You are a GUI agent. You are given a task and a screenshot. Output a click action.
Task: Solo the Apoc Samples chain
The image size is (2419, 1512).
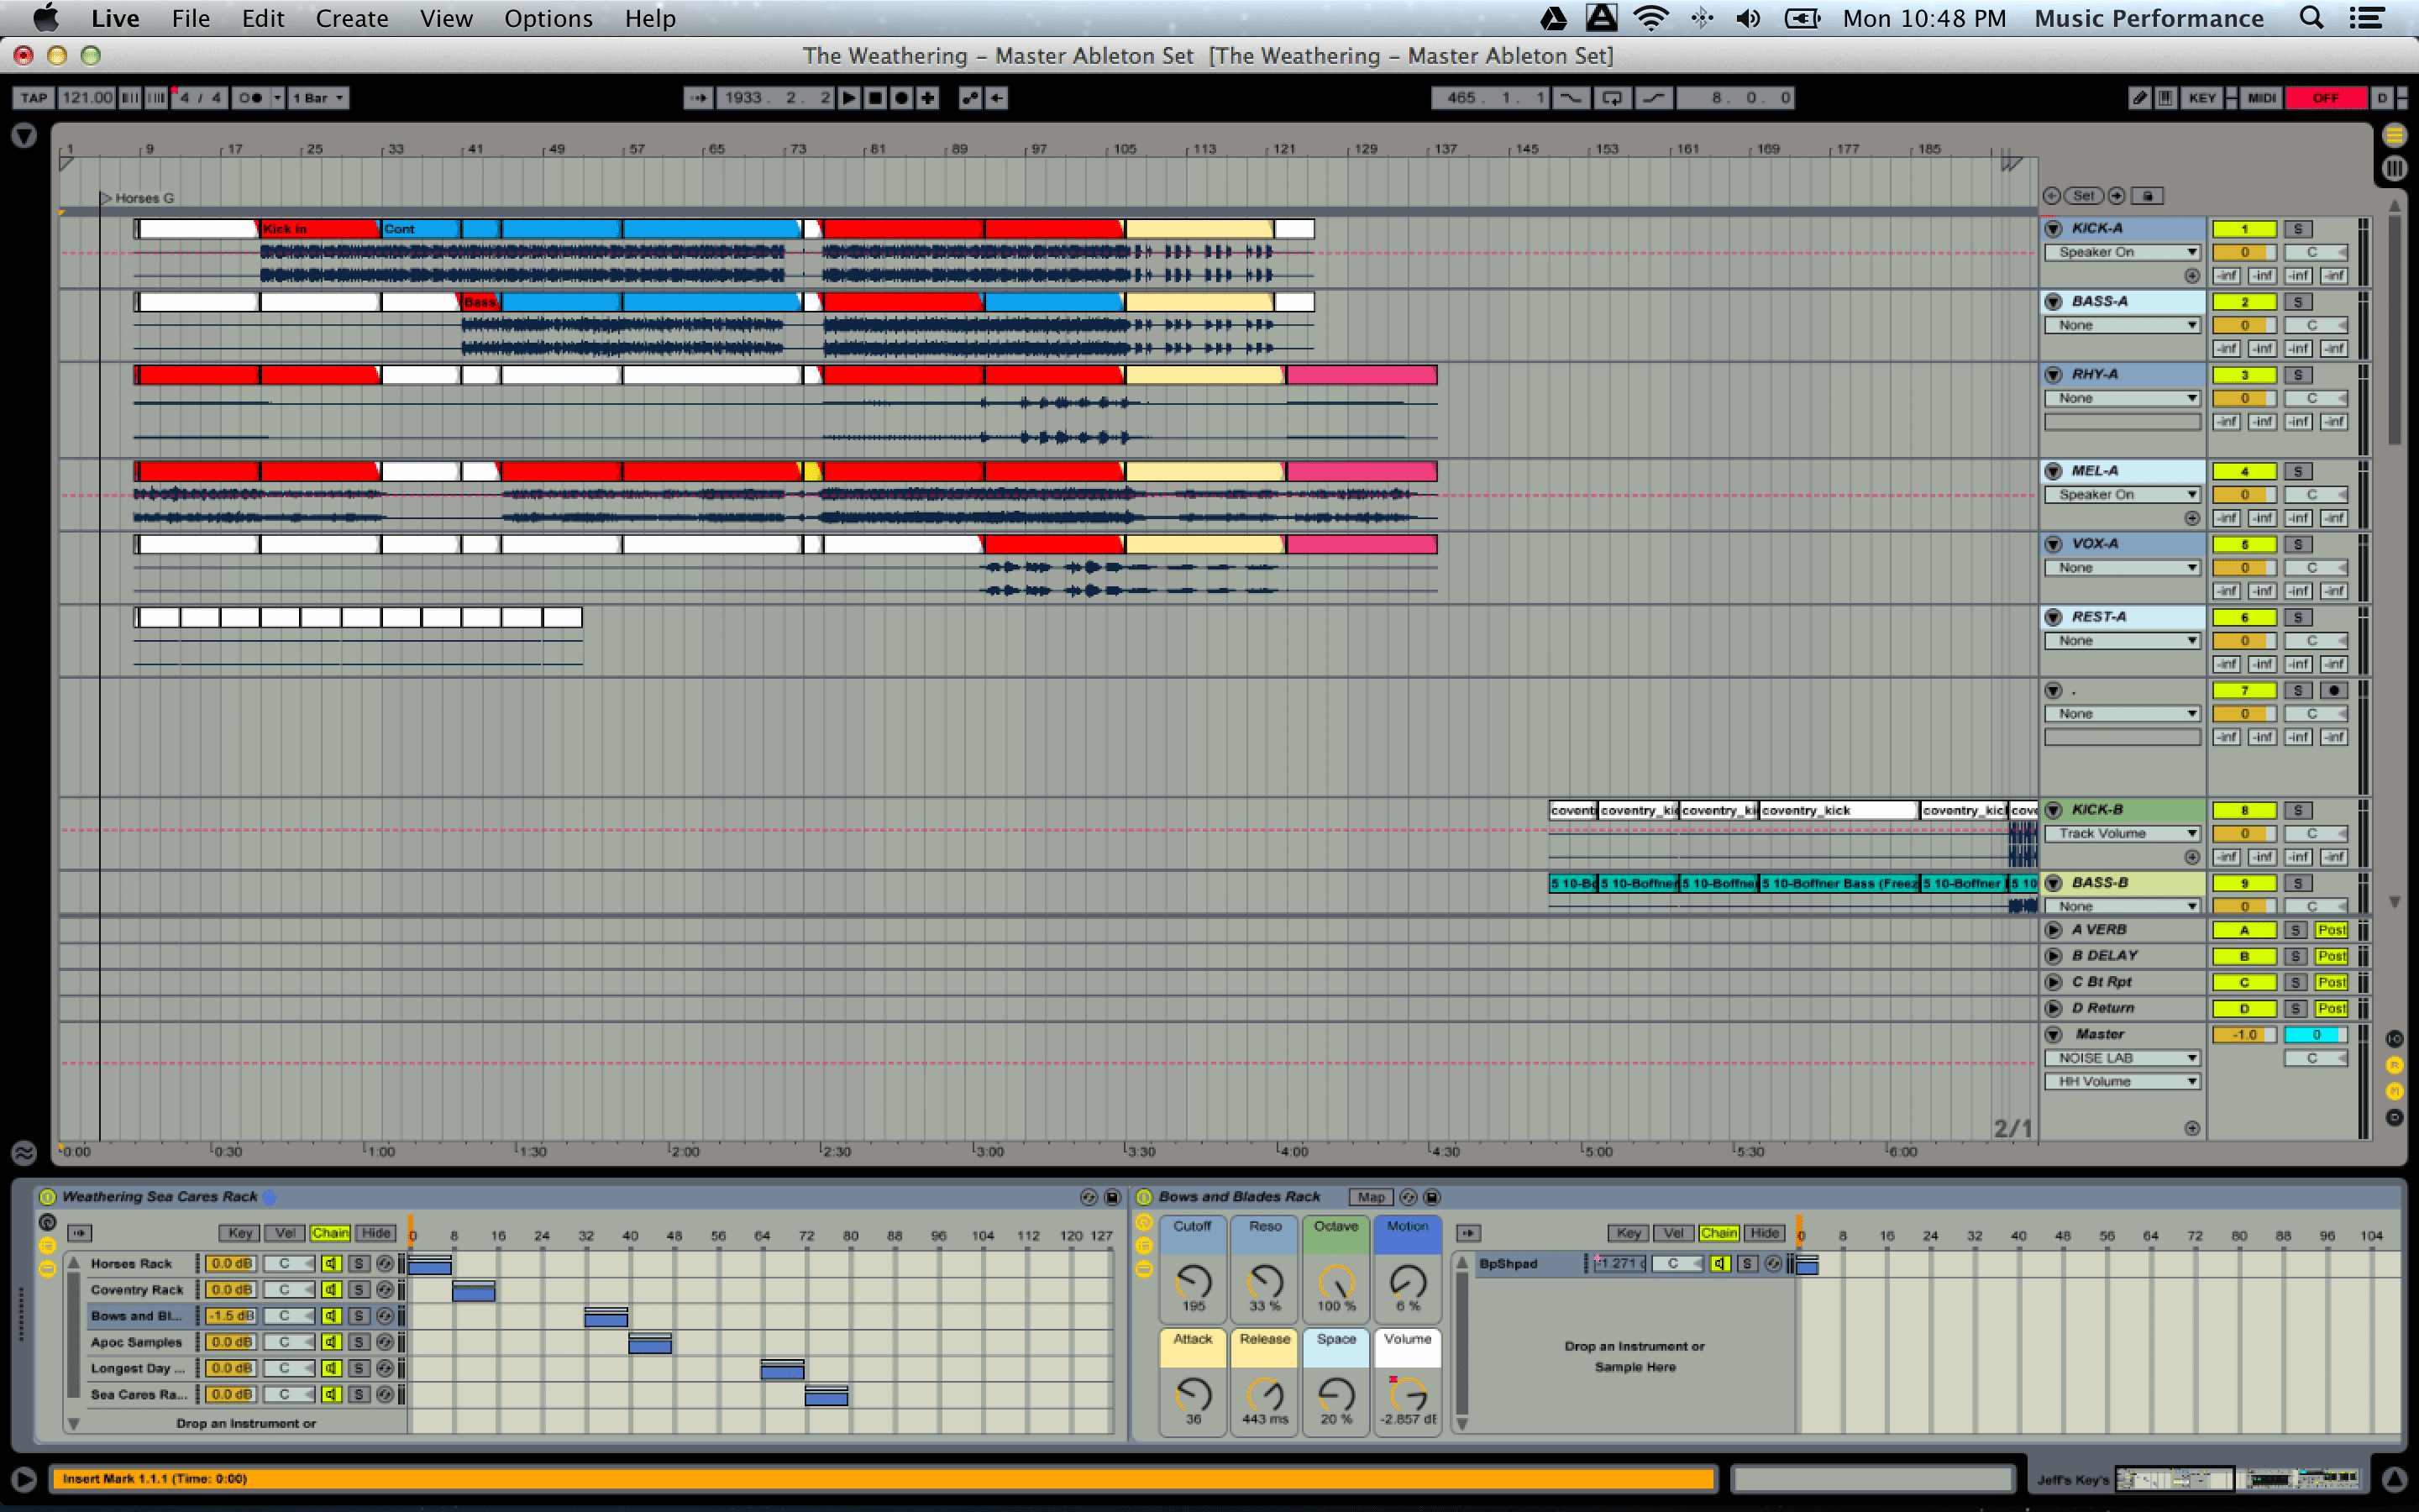click(x=359, y=1342)
